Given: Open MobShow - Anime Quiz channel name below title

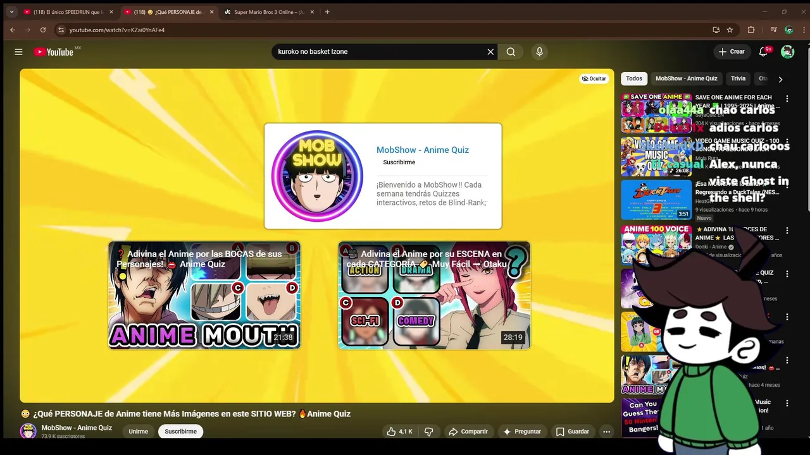Looking at the screenshot, I should 77,428.
